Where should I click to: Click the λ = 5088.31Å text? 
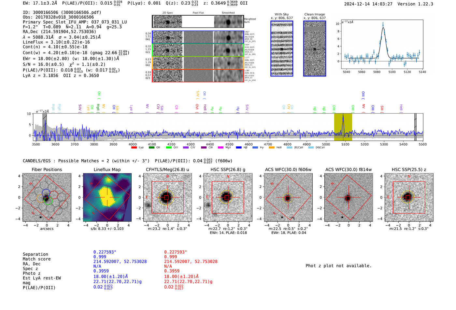tap(38, 37)
